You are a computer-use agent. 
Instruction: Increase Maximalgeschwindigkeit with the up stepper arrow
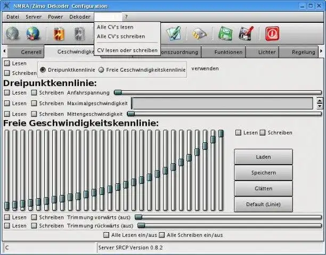pyautogui.click(x=320, y=101)
